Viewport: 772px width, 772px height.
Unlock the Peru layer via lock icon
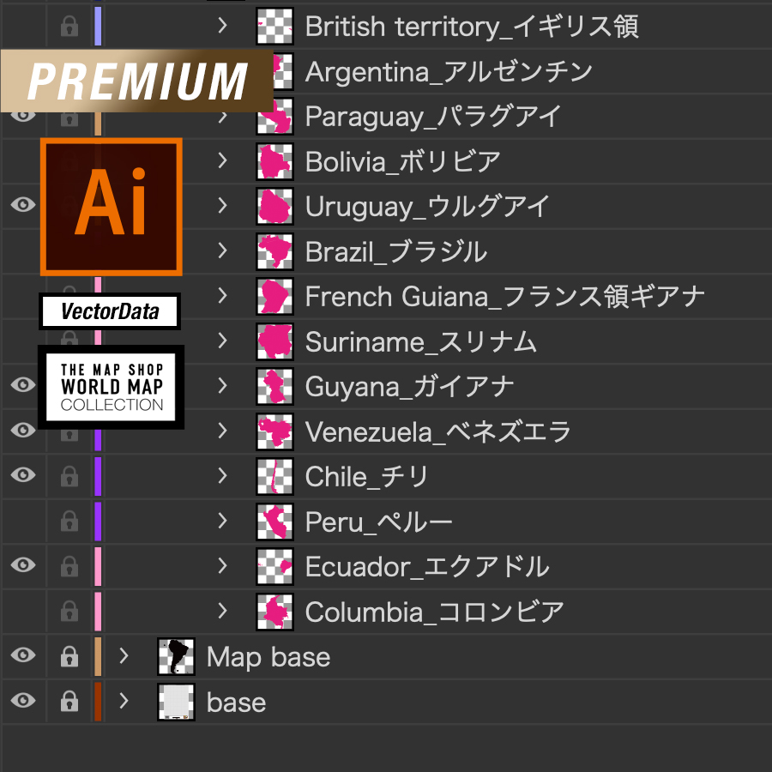(x=69, y=521)
